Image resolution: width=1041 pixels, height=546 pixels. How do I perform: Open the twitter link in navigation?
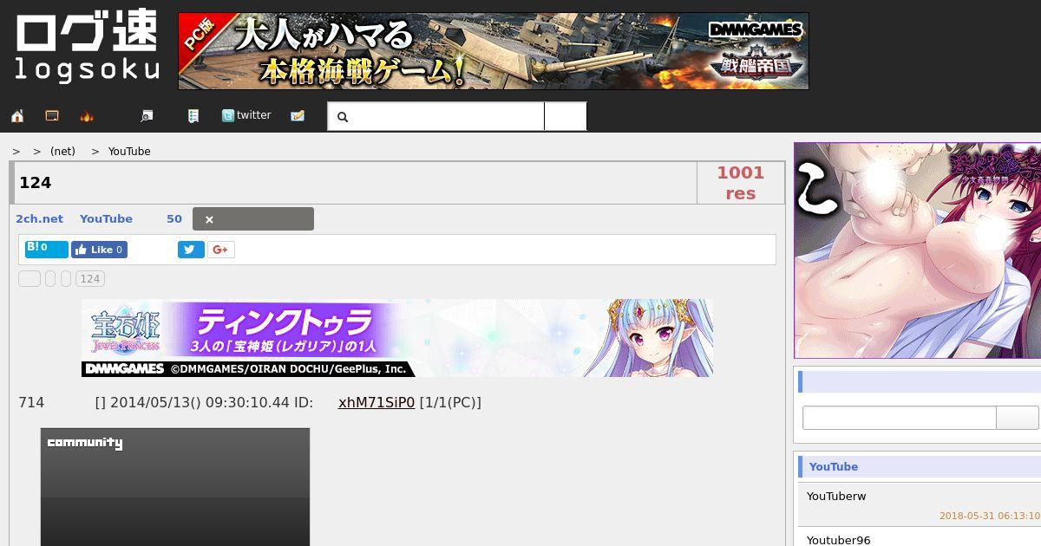(246, 115)
